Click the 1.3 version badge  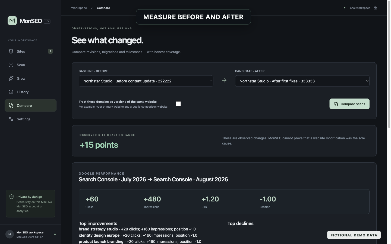[x=47, y=21]
